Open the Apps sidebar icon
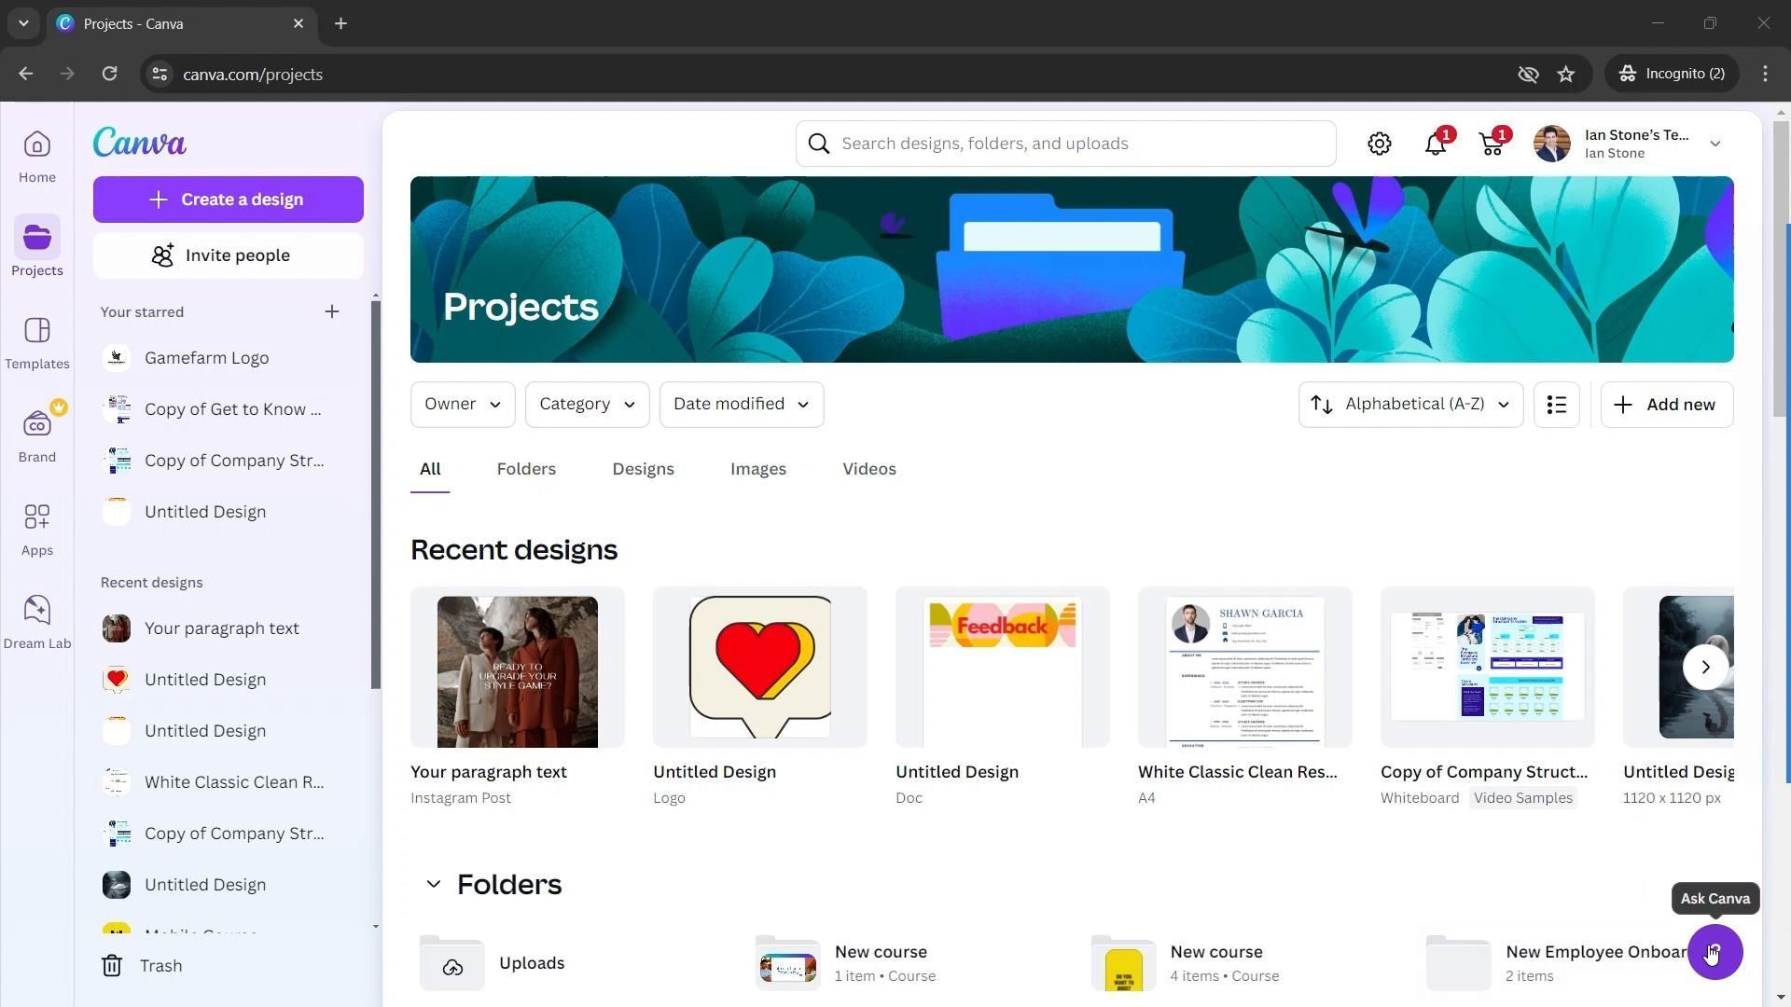 (x=37, y=529)
